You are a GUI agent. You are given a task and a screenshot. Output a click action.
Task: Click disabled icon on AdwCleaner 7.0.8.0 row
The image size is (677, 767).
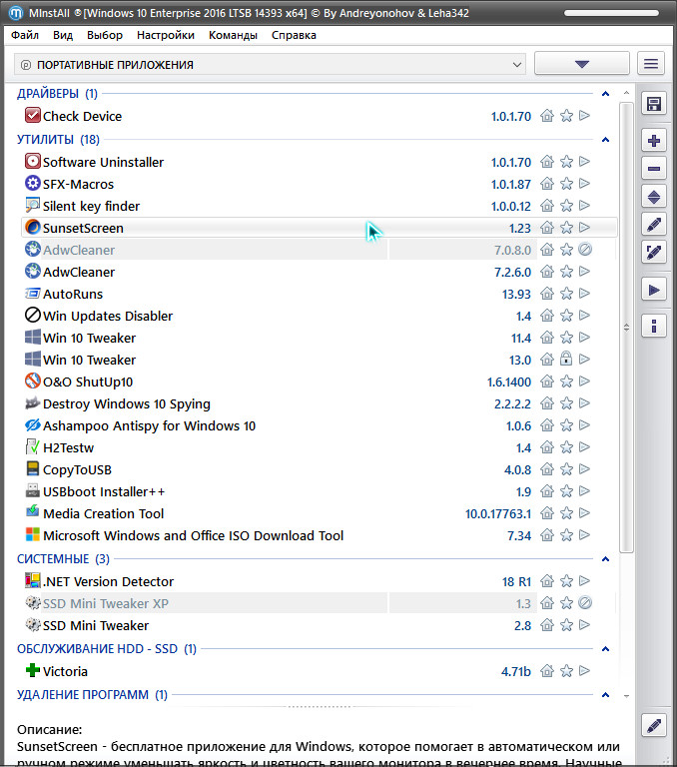[585, 250]
